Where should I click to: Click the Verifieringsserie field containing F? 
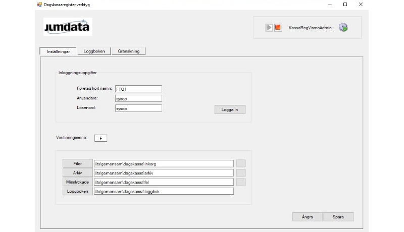pos(100,138)
